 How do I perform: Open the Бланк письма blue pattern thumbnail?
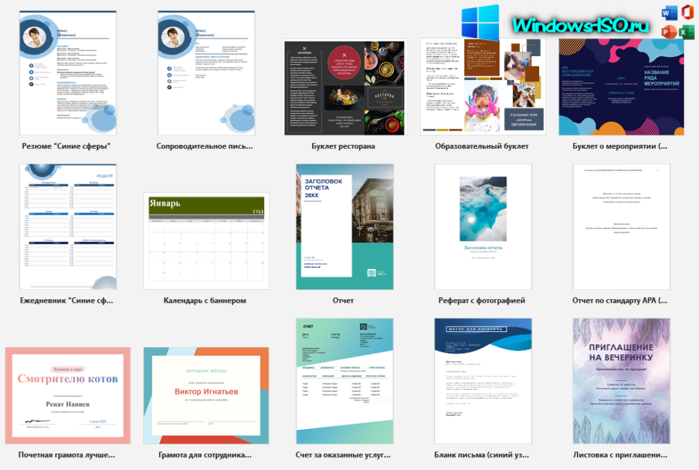click(x=483, y=381)
